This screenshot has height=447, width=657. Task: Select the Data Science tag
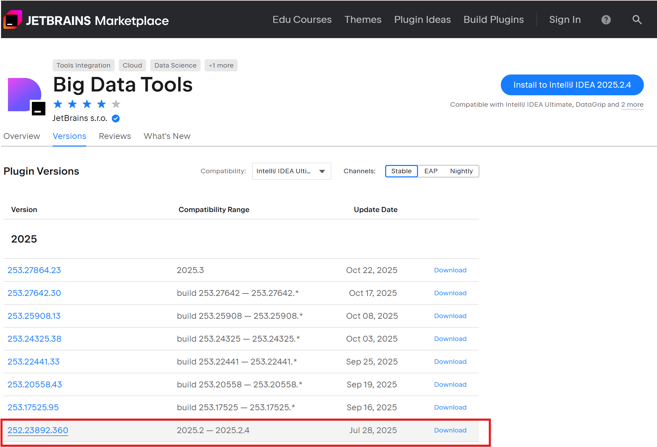tap(175, 65)
